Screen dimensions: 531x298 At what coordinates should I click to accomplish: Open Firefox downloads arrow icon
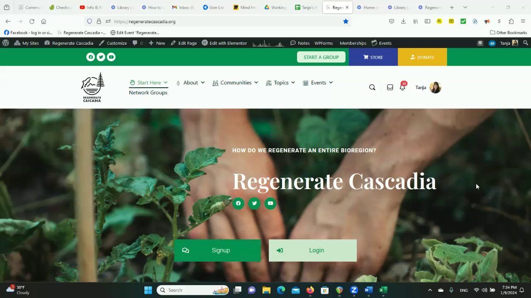[x=403, y=22]
